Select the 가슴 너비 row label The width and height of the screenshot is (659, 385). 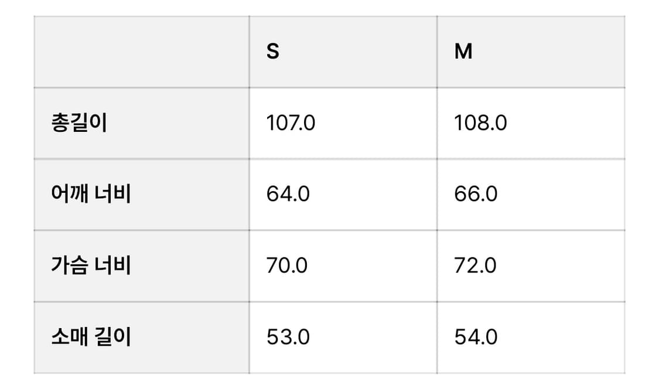pos(91,265)
